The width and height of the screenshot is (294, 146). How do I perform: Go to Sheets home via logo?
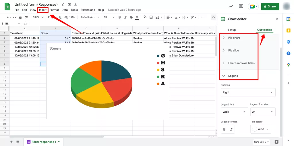pyautogui.click(x=7, y=7)
